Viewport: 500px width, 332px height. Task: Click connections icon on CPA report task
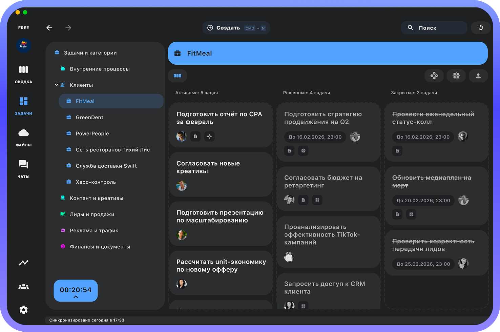[209, 137]
